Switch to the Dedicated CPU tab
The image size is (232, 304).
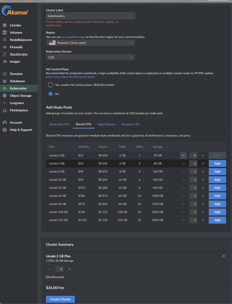coord(59,124)
